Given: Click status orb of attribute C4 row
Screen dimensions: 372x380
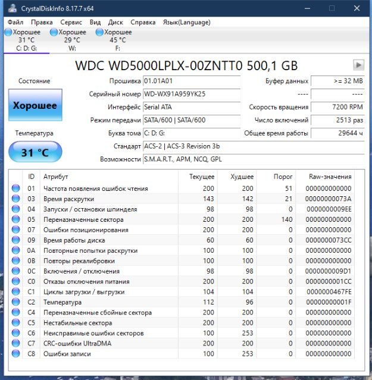Looking at the screenshot, I should tap(15, 312).
